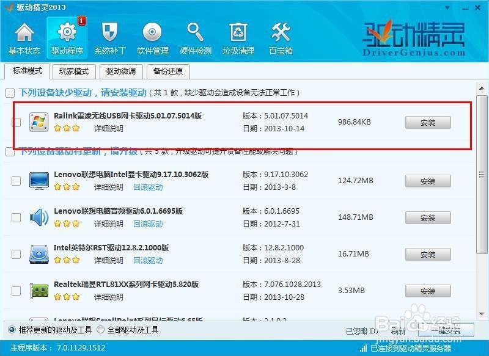Switch to 标准模式 tab
This screenshot has width=489, height=356.
[x=28, y=71]
